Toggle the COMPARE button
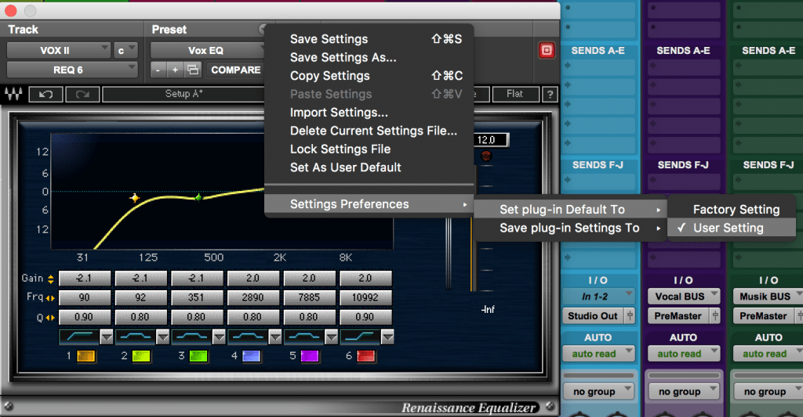The image size is (803, 417). tap(235, 70)
